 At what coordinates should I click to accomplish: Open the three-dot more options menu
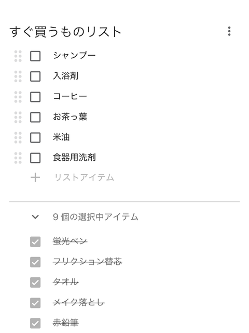click(229, 31)
